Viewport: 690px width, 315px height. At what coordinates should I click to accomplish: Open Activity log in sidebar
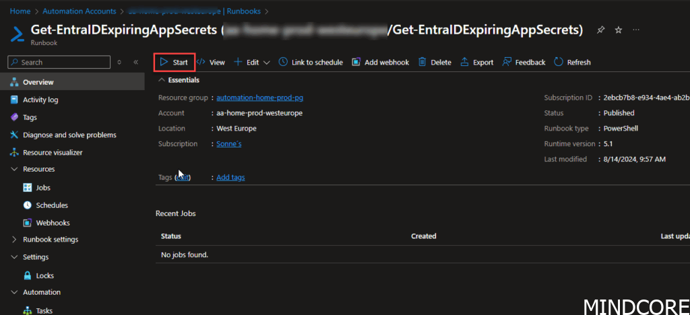pyautogui.click(x=40, y=100)
